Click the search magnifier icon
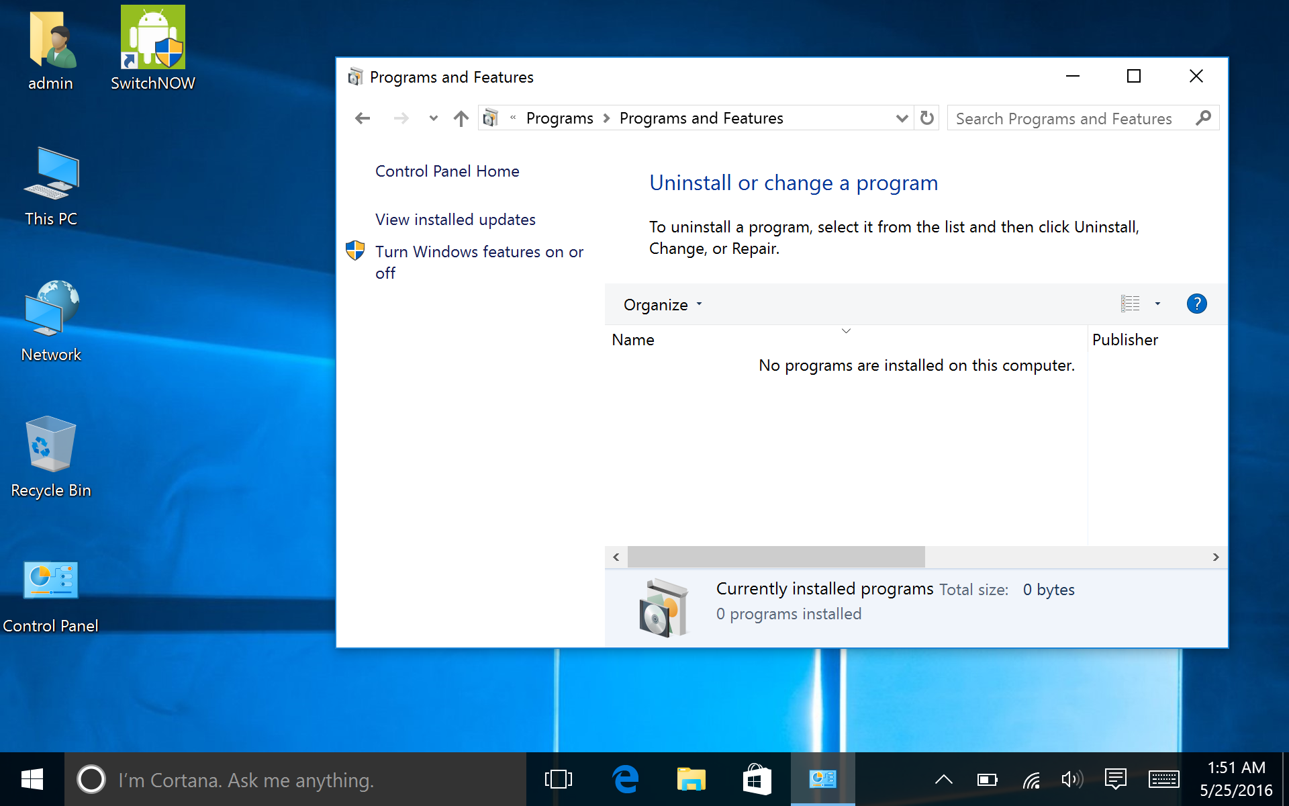 [1203, 118]
